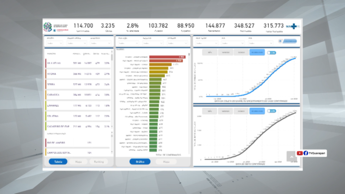The height and width of the screenshot is (194, 345).
Task: Click the SUS logo with blue cross
Action: pyautogui.click(x=293, y=26)
